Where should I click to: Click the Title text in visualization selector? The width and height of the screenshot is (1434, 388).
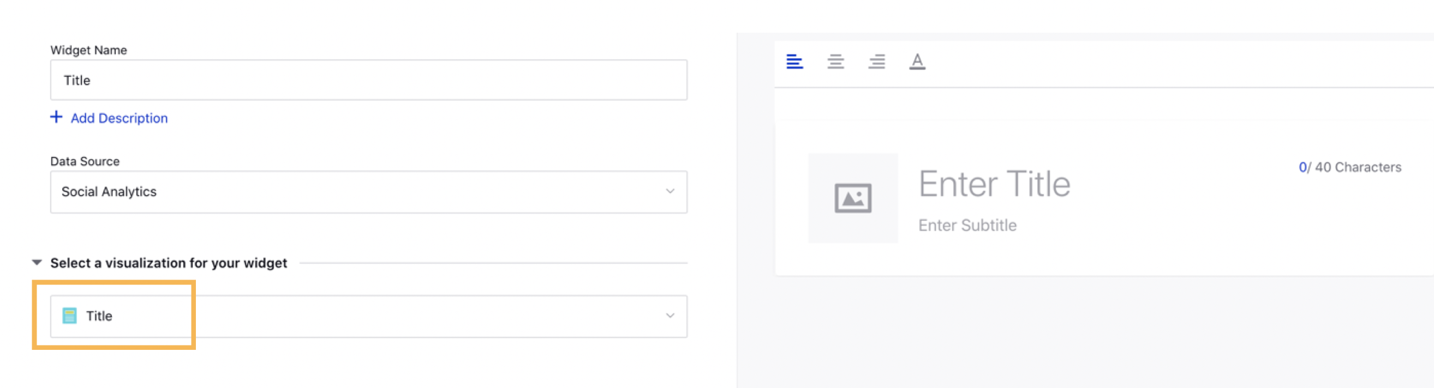pyautogui.click(x=99, y=316)
